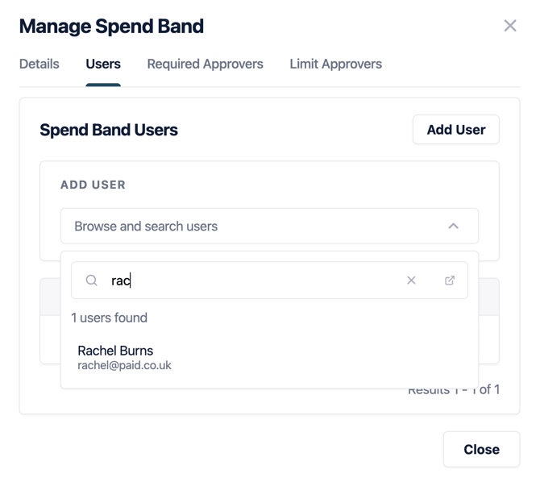This screenshot has width=540, height=478.
Task: Open the Required Approvers tab
Action: [x=205, y=64]
